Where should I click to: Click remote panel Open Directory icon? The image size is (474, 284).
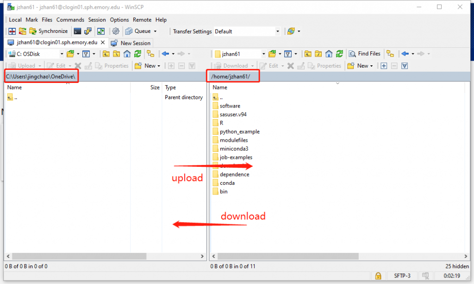click(272, 54)
